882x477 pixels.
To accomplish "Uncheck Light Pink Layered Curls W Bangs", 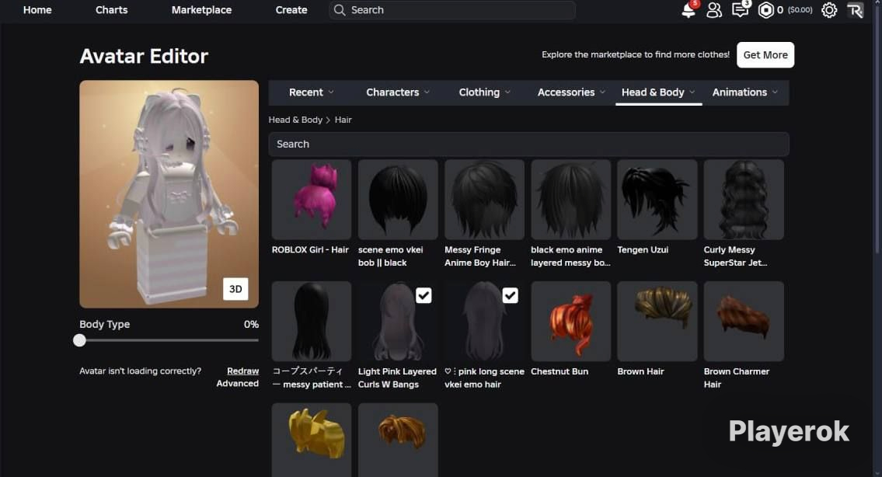I will (424, 295).
